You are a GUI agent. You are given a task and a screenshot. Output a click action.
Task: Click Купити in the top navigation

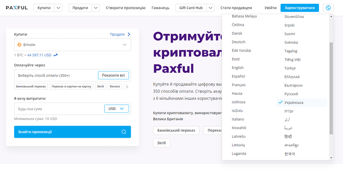tap(44, 8)
